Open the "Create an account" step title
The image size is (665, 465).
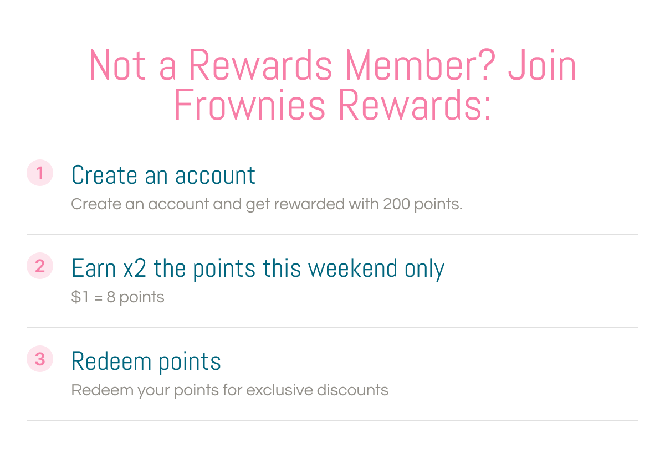[163, 175]
